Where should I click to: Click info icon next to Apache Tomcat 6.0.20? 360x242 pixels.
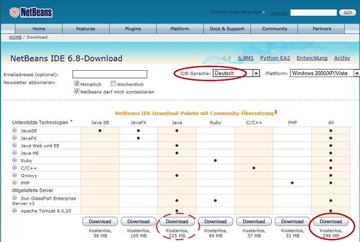pos(14,210)
